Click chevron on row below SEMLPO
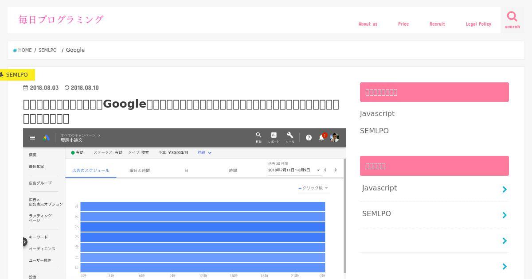Screen dimensions: 532x279 505,241
